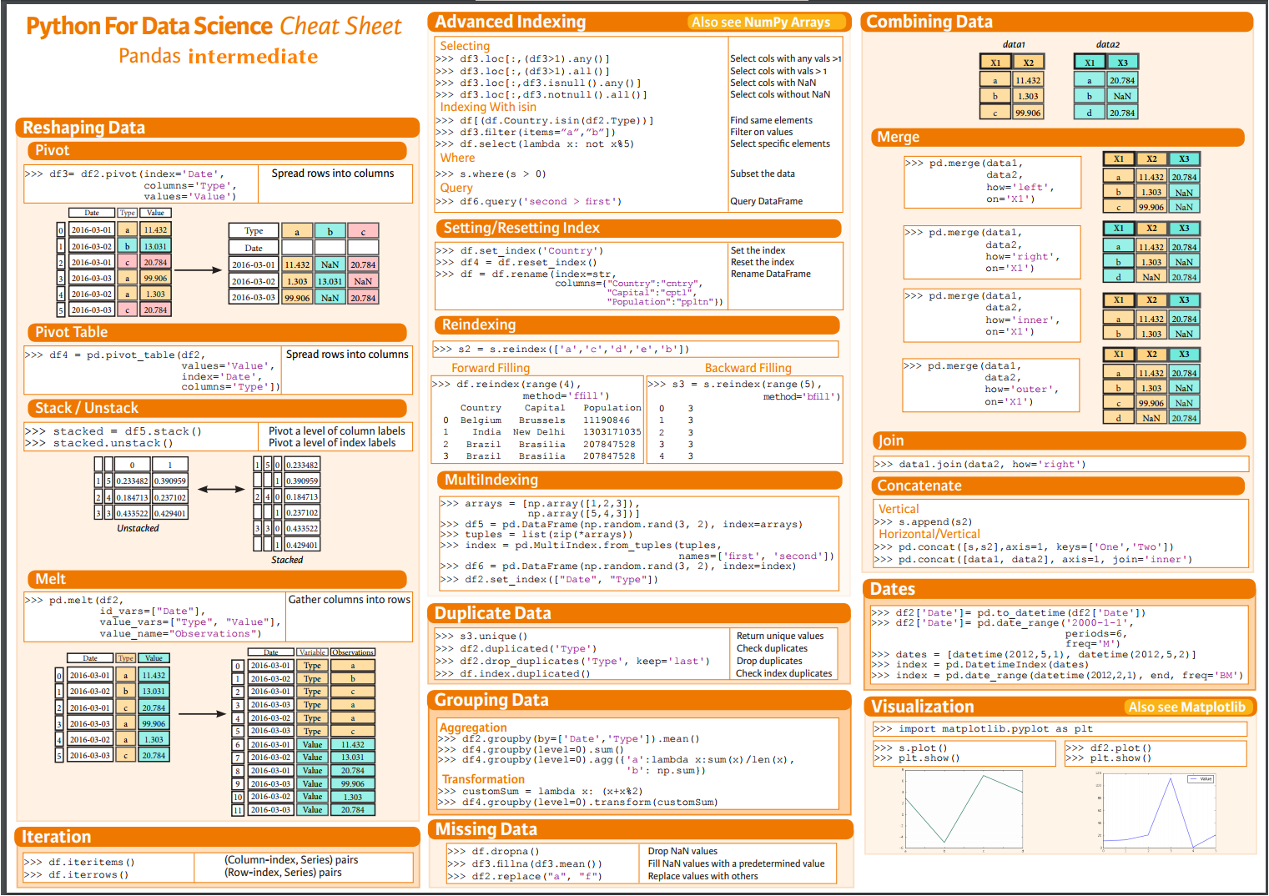1269x896 pixels.
Task: Click the "Pandas intermediate" subtitle
Action: pyautogui.click(x=218, y=56)
